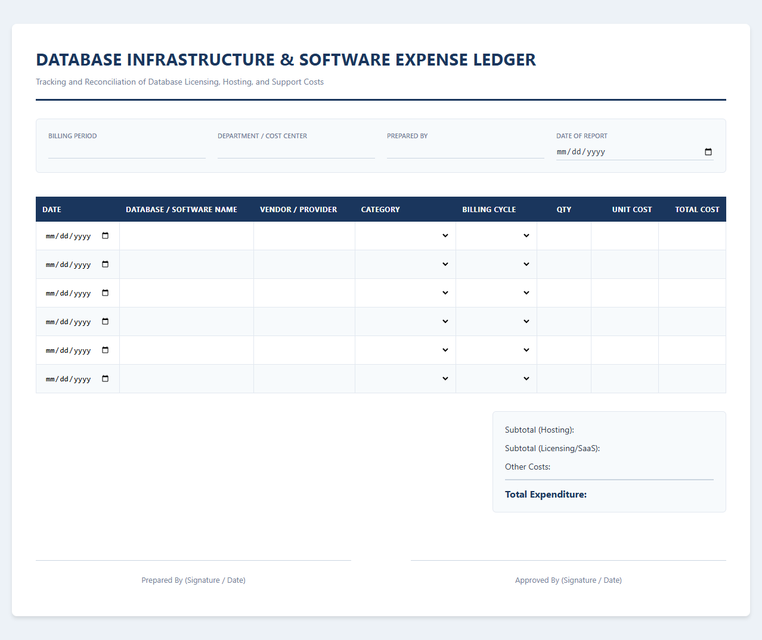762x640 pixels.
Task: Expand Category dropdown in second row
Action: [405, 265]
